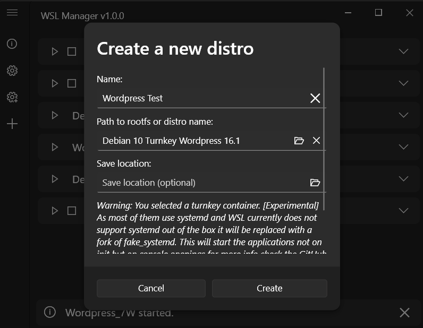Click the Create button
The image size is (423, 328).
[269, 288]
